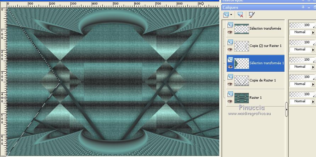Select layer named Sélection transformée

tap(265, 29)
